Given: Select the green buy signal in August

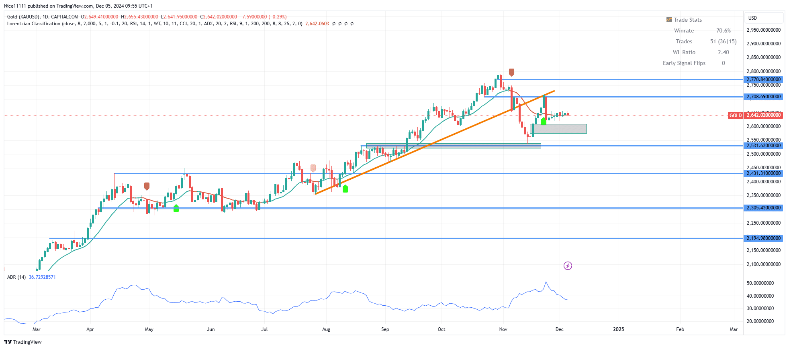Looking at the screenshot, I should click(345, 189).
